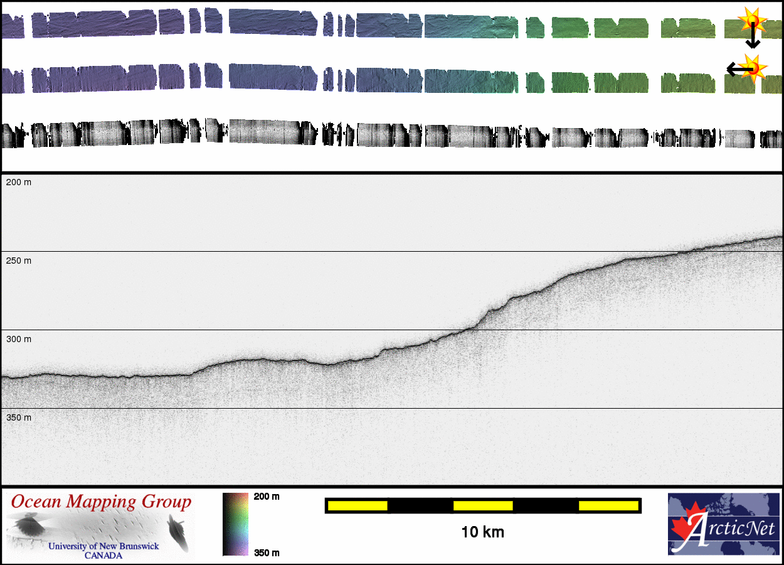Click the lower sun icon with left arrow
Image resolution: width=784 pixels, height=565 pixels.
(x=754, y=67)
